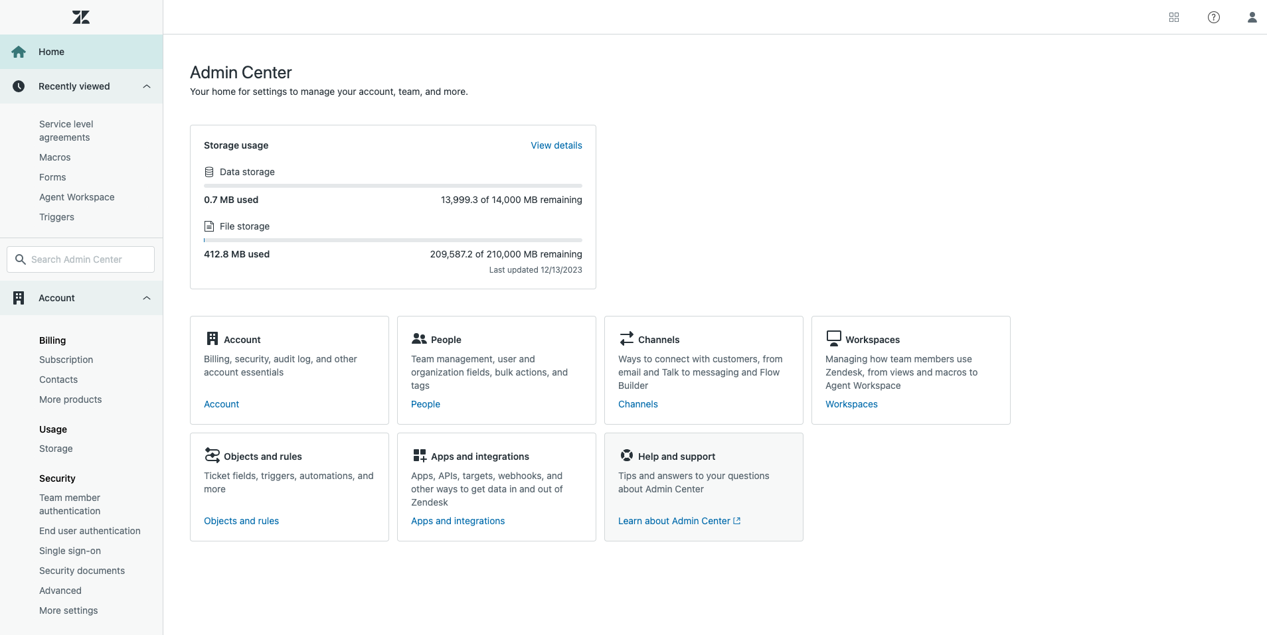Click the Zendesk logo in the sidebar
1267x635 pixels.
point(81,17)
